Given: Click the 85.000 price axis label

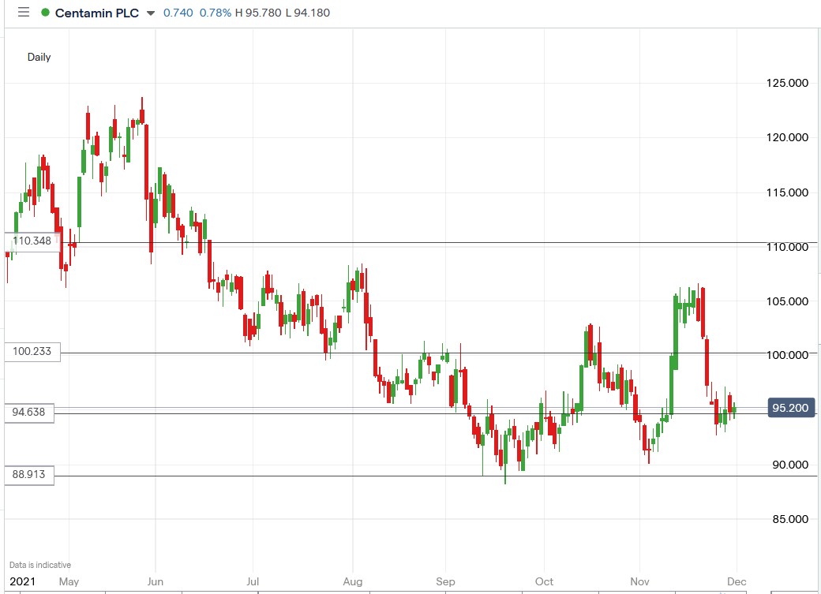Looking at the screenshot, I should coord(790,519).
